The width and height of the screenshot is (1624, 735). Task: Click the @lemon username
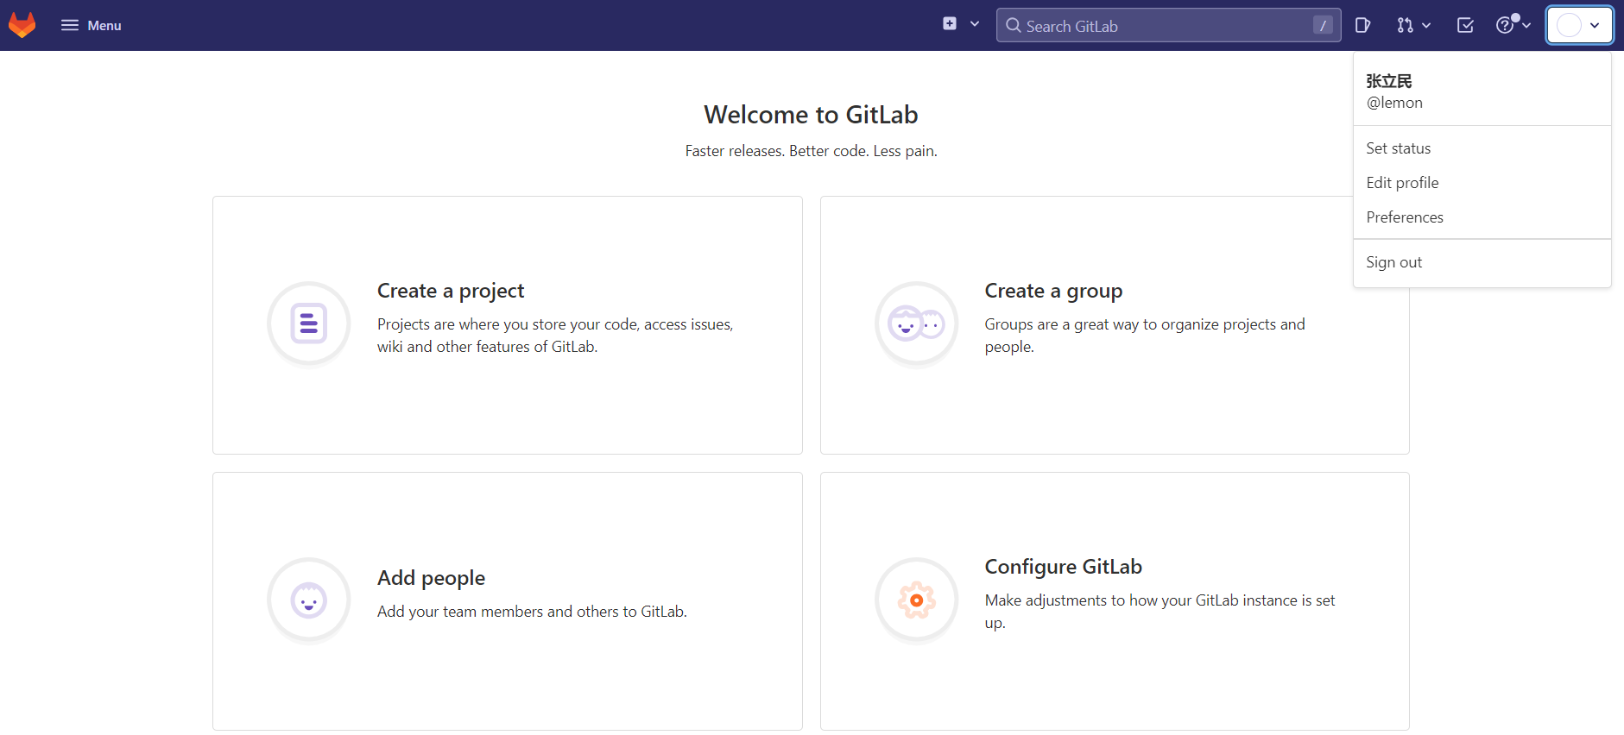(1394, 103)
